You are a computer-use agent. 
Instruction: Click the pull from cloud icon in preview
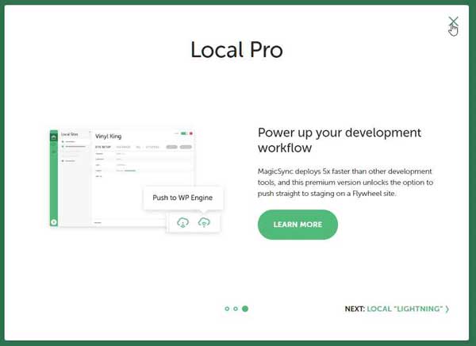click(x=182, y=222)
